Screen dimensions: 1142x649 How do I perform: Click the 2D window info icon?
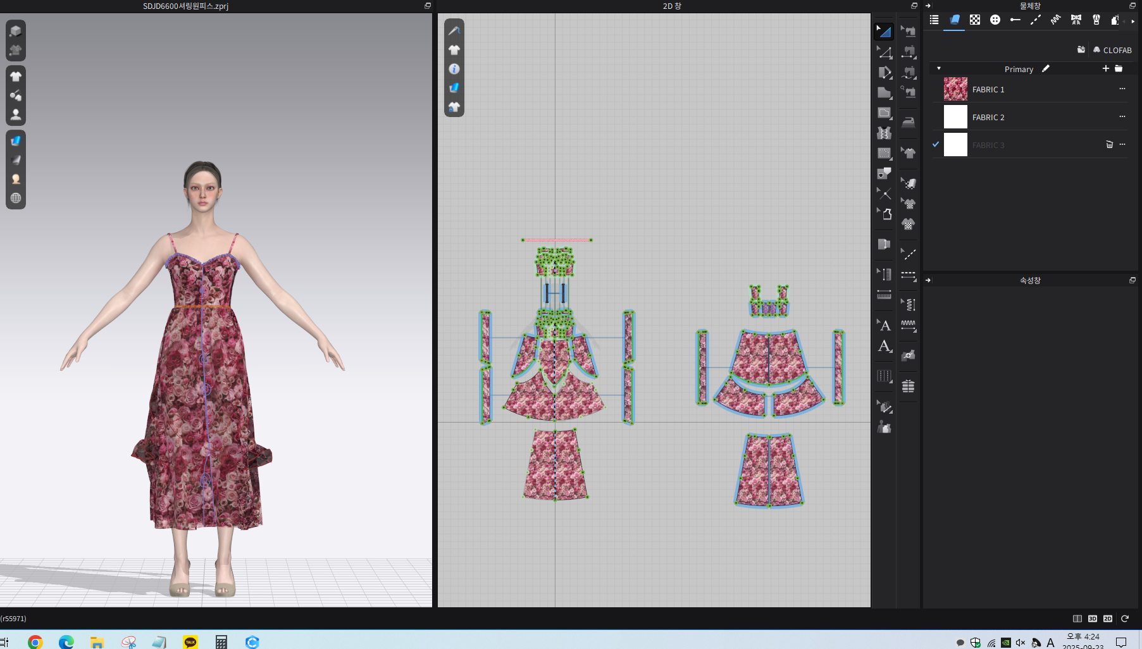pyautogui.click(x=454, y=69)
